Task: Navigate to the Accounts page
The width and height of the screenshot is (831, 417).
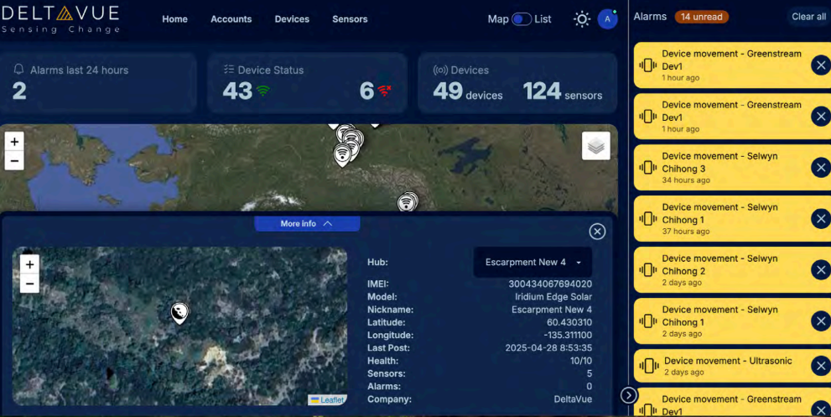Action: pyautogui.click(x=231, y=19)
